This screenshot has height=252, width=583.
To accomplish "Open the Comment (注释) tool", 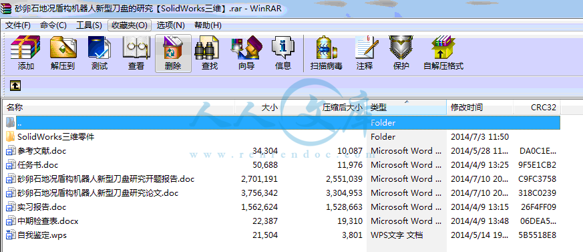I will click(x=367, y=47).
